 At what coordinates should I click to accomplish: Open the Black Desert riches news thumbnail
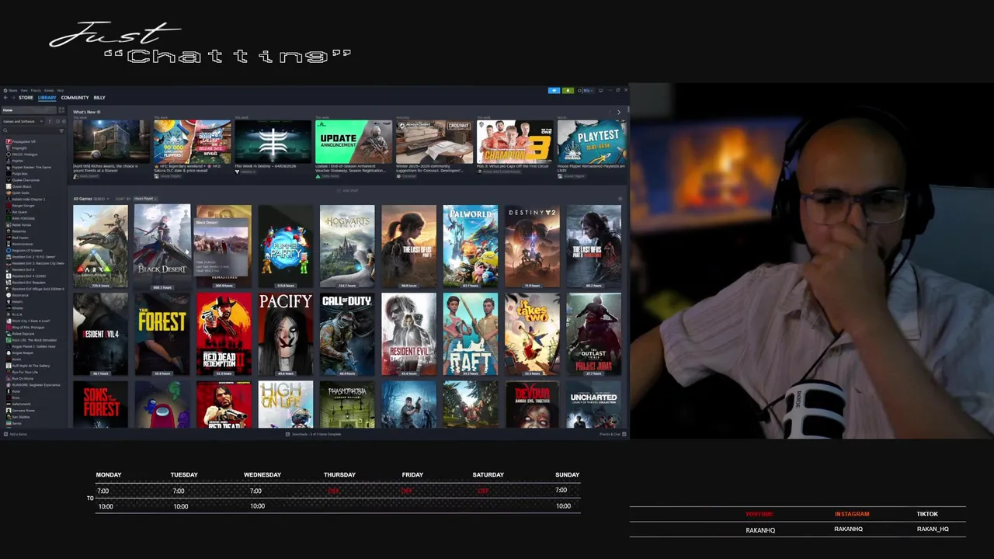pyautogui.click(x=111, y=141)
